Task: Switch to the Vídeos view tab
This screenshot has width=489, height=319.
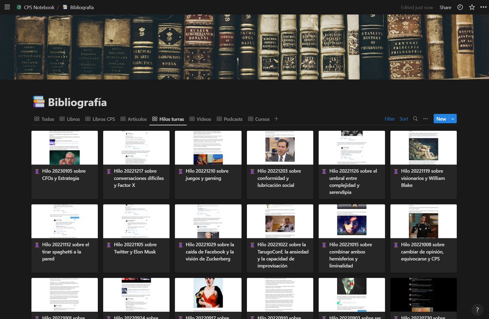Action: 200,119
